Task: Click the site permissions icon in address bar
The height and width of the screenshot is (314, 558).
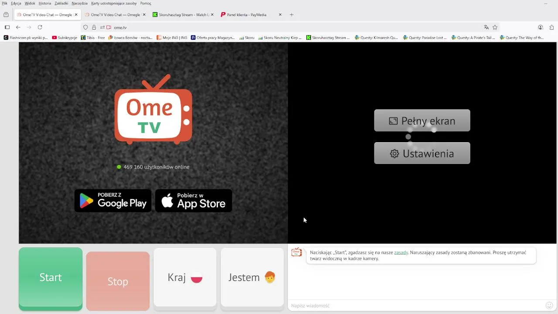Action: tap(102, 27)
